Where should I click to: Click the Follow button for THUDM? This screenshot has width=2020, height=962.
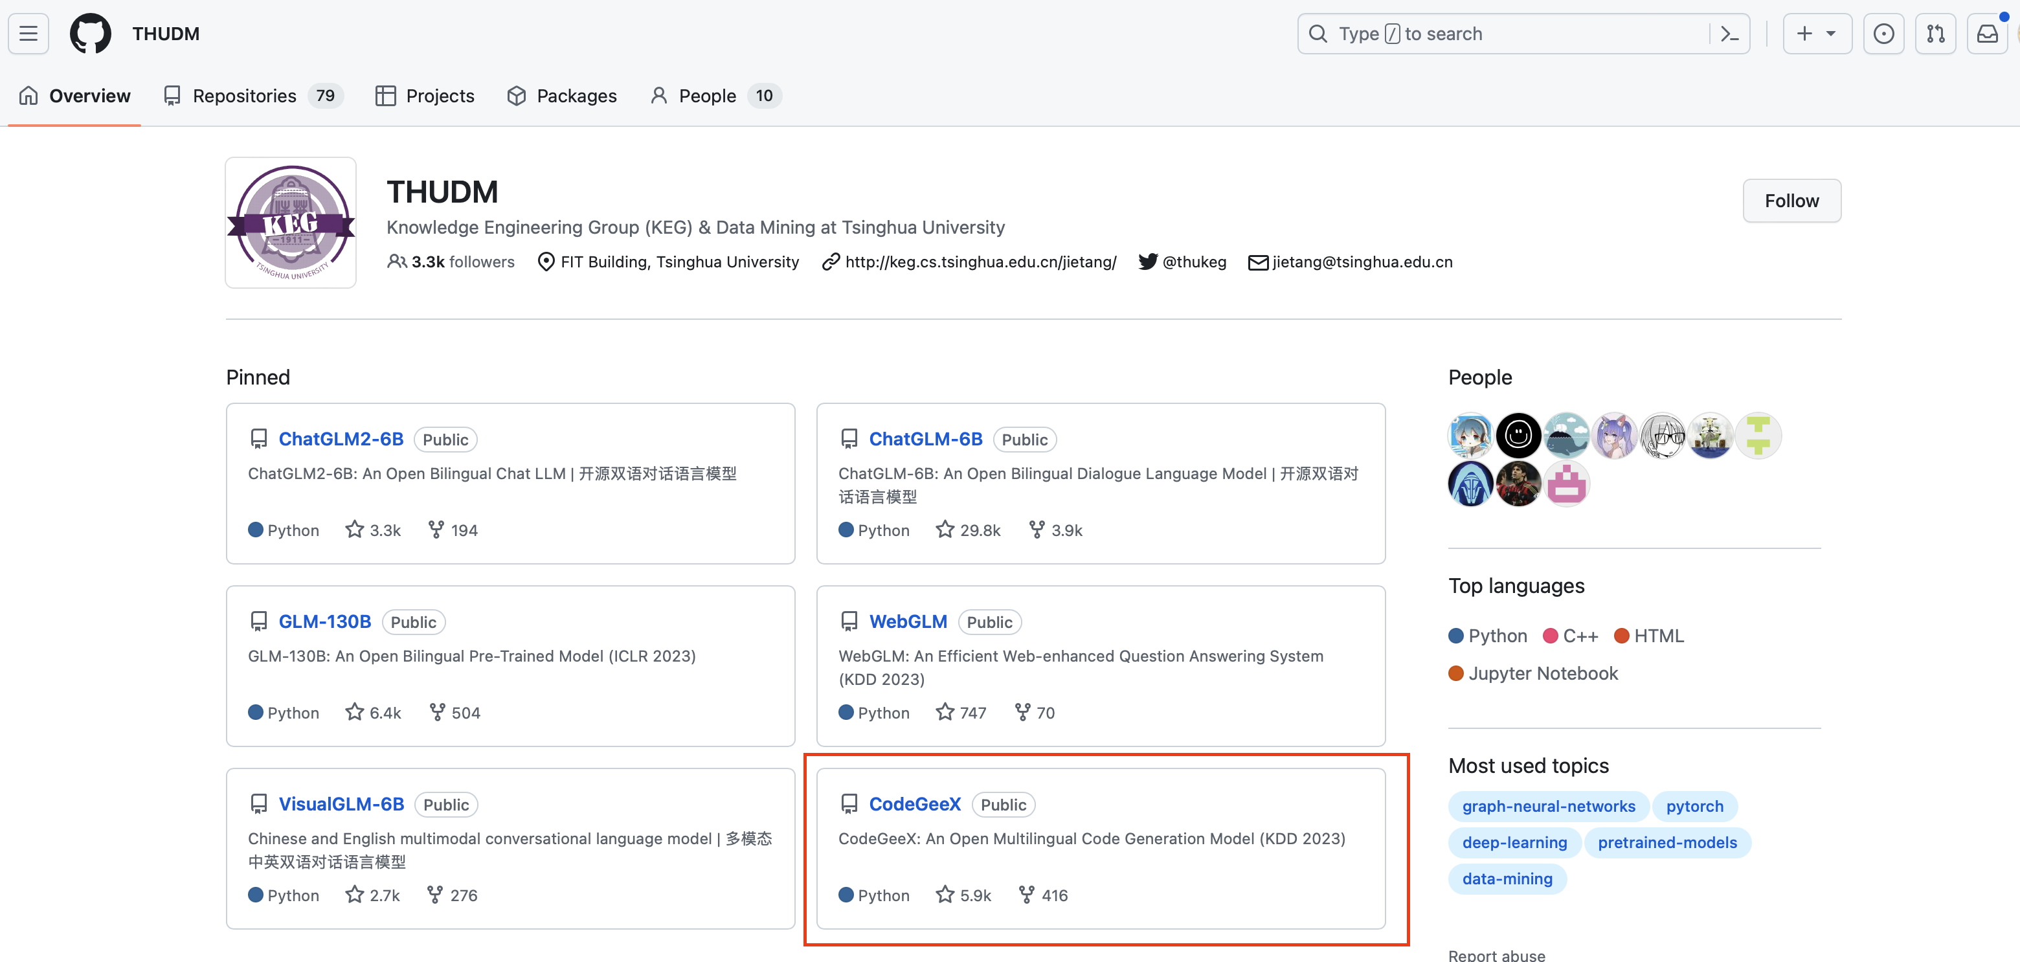pos(1792,199)
